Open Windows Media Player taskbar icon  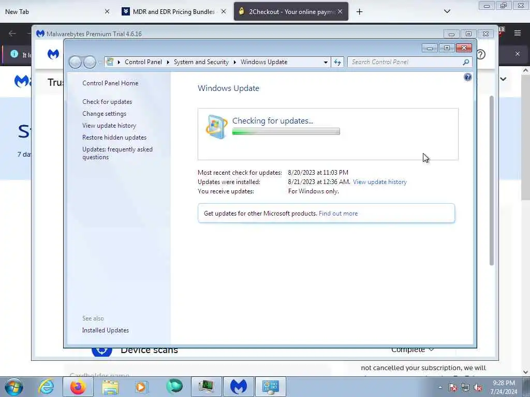coord(141,387)
